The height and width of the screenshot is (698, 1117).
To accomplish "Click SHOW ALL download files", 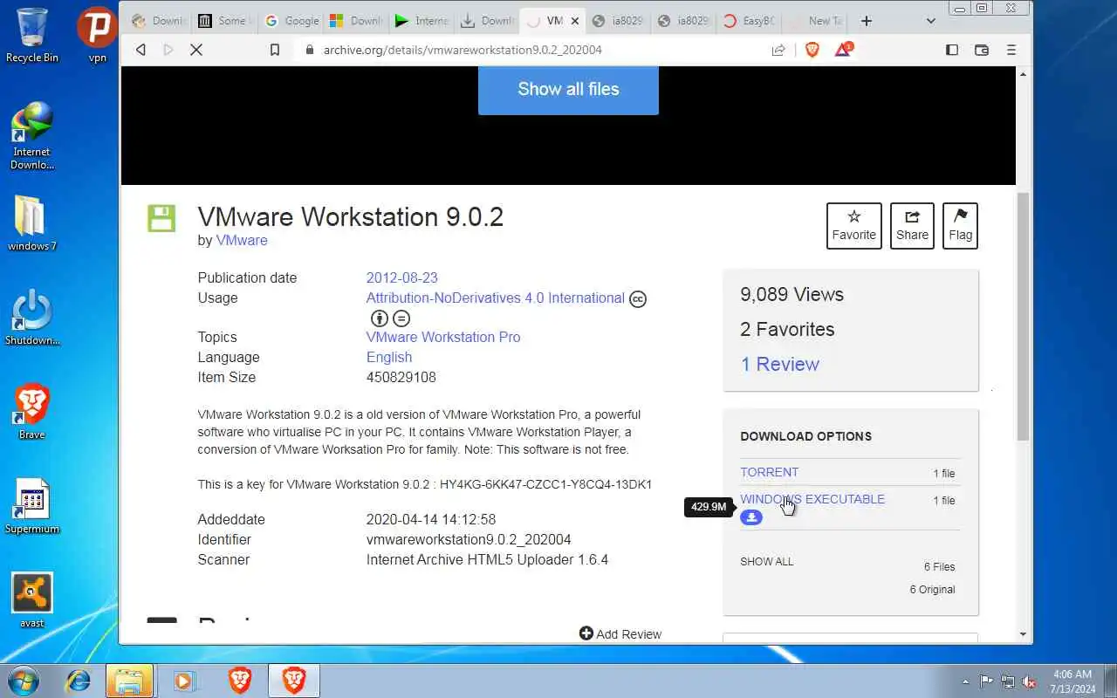I will pyautogui.click(x=767, y=561).
